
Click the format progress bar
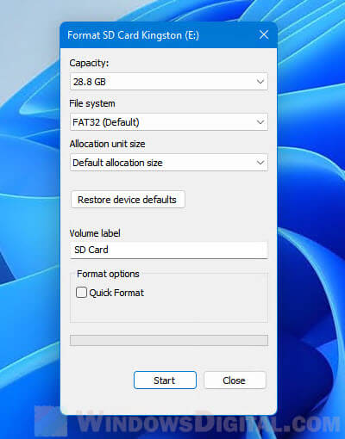tap(169, 340)
